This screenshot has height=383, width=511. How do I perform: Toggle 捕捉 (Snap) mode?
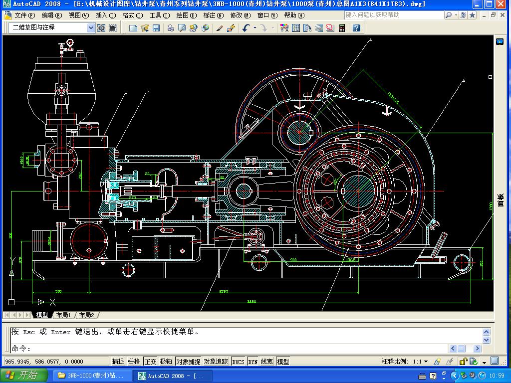point(118,362)
